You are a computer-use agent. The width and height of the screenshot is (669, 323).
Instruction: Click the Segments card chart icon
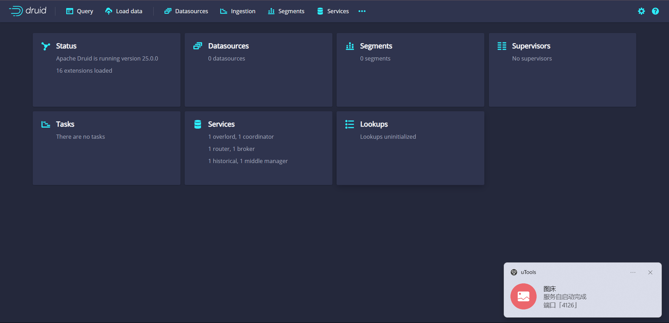click(x=350, y=46)
